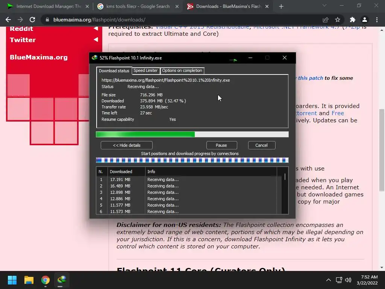Open File Explorer from taskbar
The width and height of the screenshot is (385, 289).
pyautogui.click(x=29, y=280)
